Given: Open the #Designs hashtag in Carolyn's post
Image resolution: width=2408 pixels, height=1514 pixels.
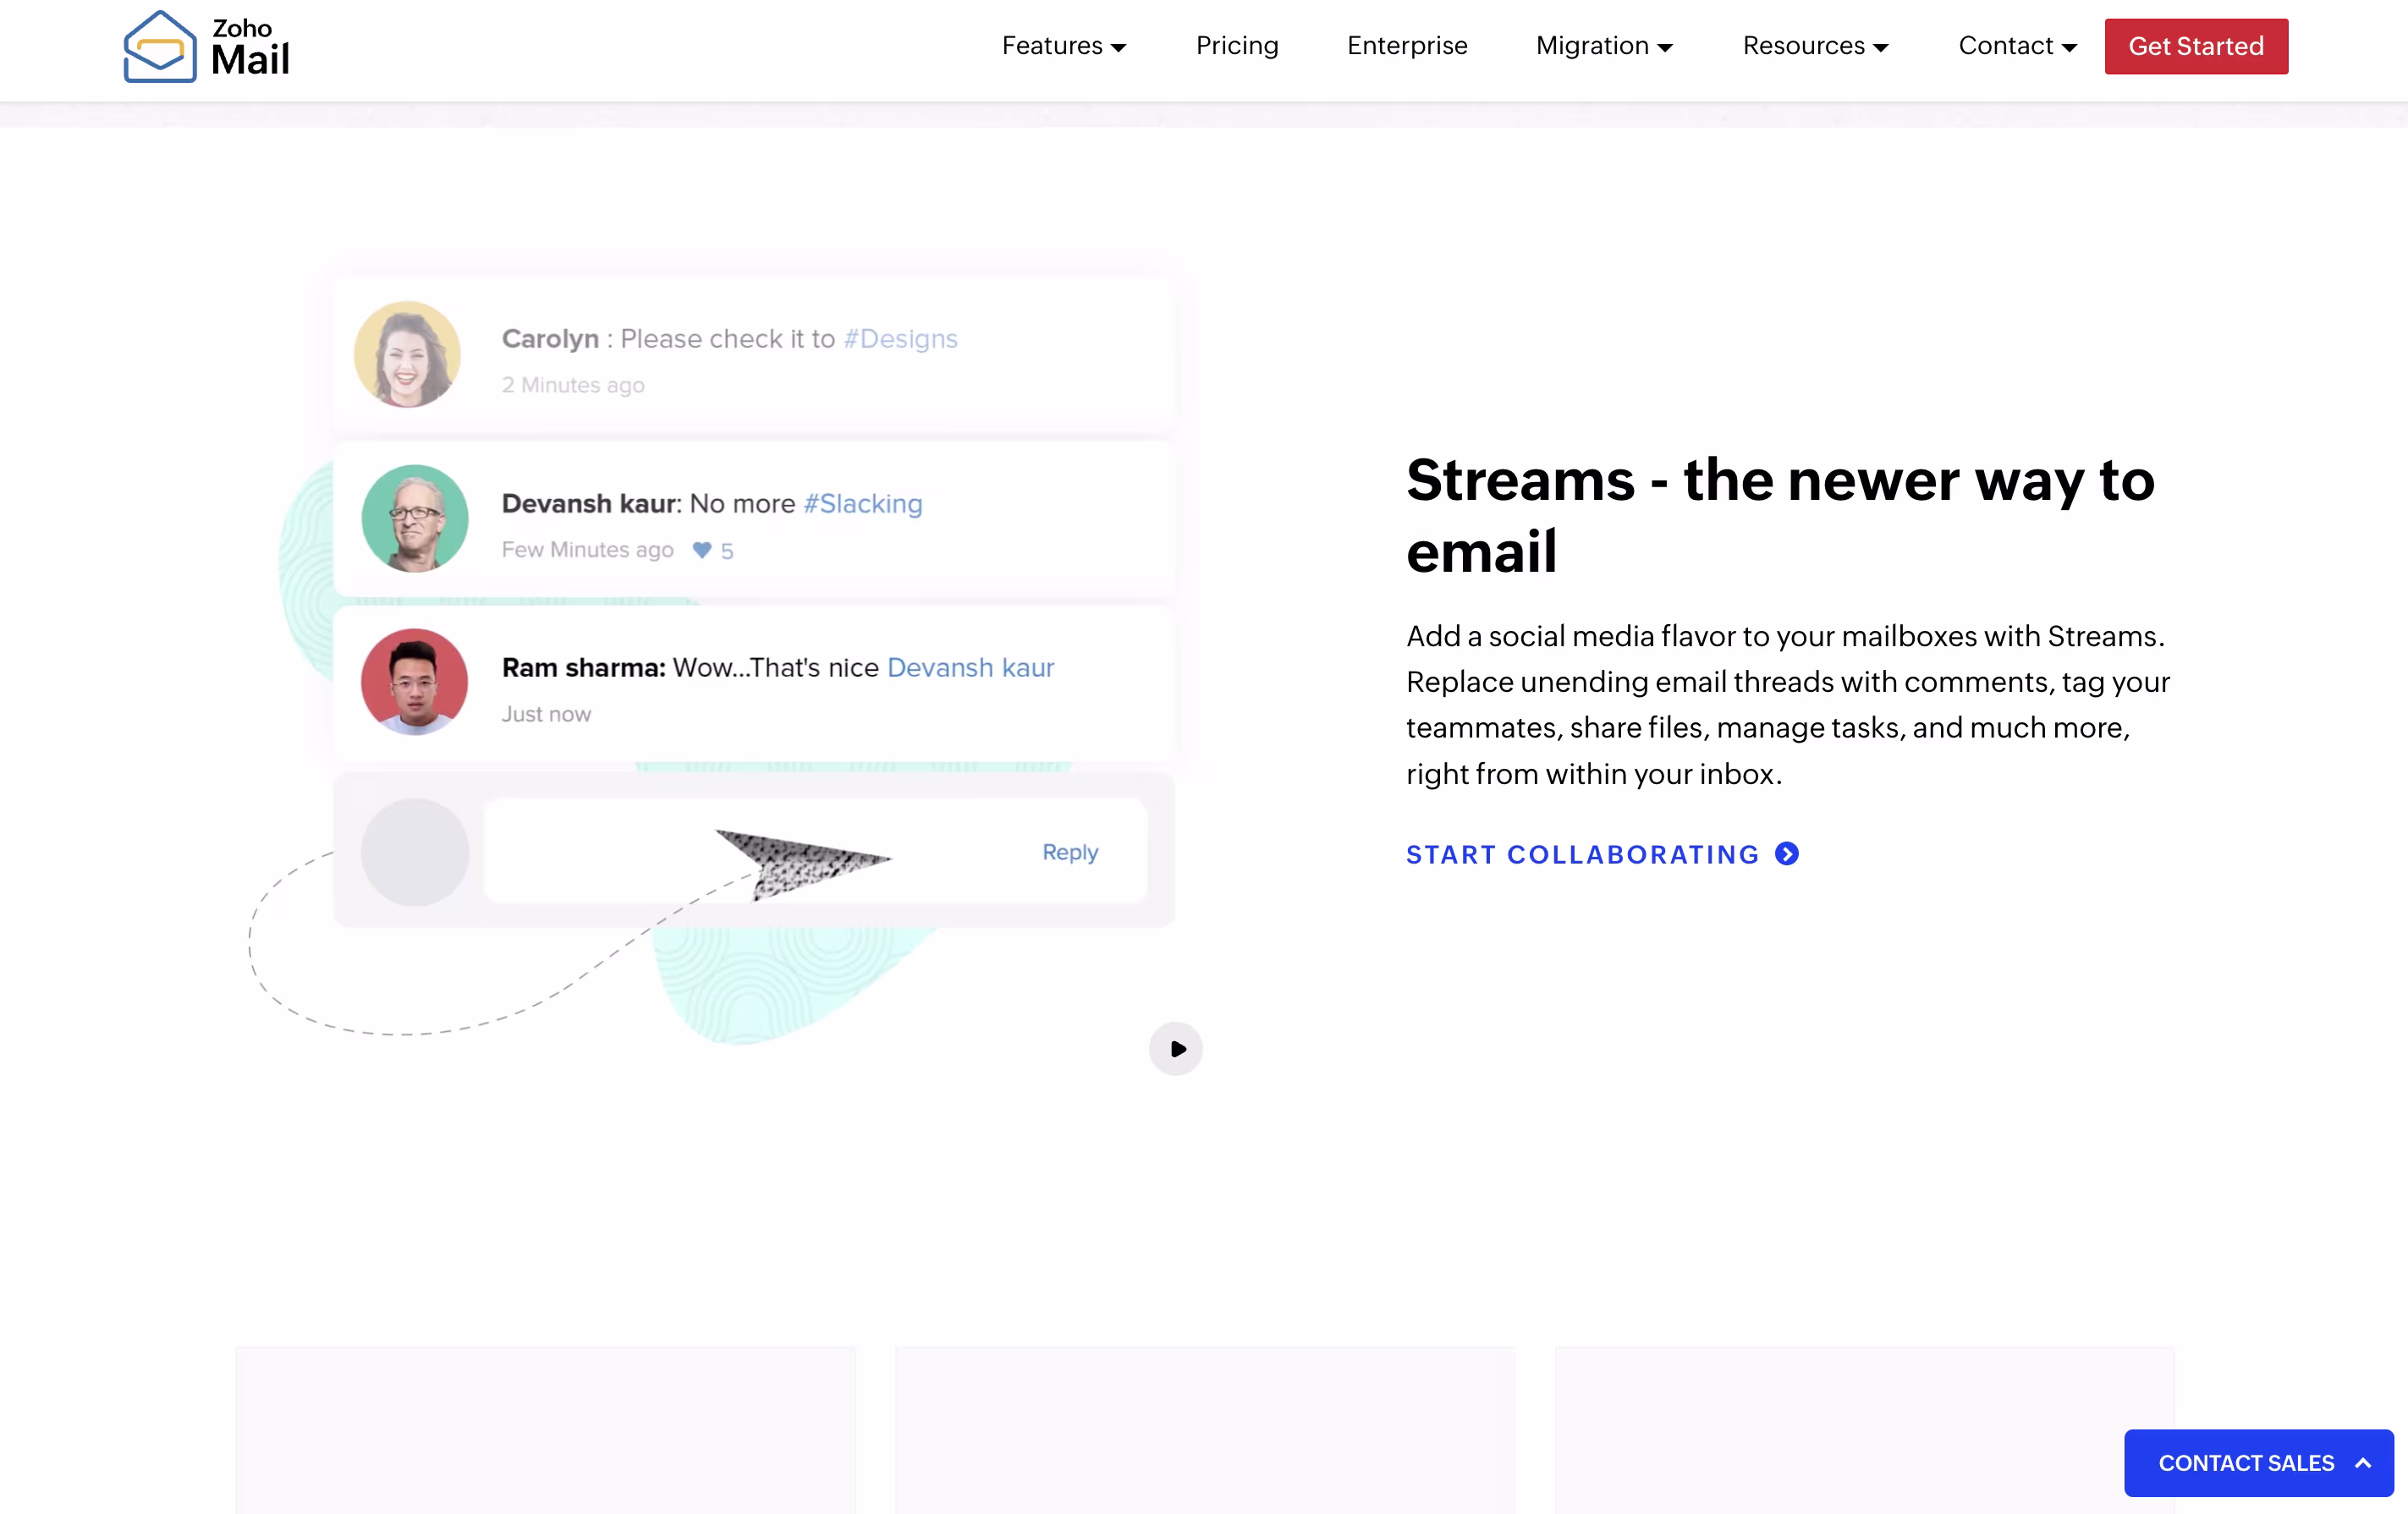Looking at the screenshot, I should click(899, 339).
